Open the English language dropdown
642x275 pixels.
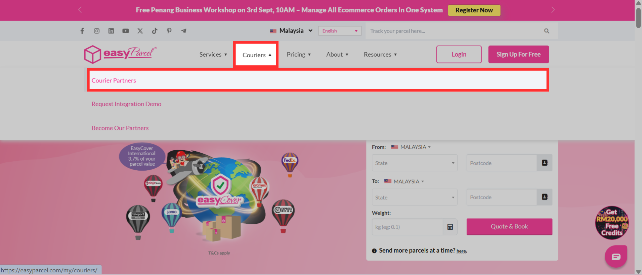click(340, 31)
